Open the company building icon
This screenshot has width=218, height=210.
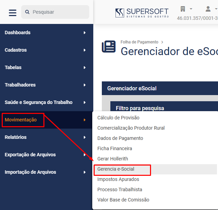183,9
